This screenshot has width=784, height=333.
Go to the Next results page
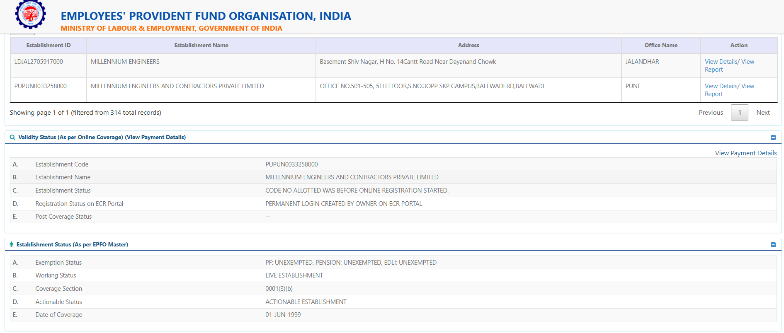[762, 113]
